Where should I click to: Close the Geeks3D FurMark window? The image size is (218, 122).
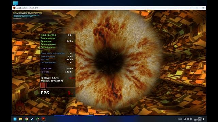click(x=203, y=8)
